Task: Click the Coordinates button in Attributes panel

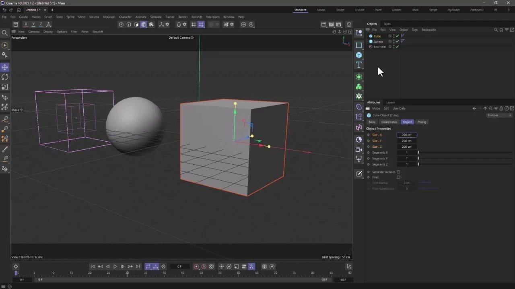Action: [389, 122]
